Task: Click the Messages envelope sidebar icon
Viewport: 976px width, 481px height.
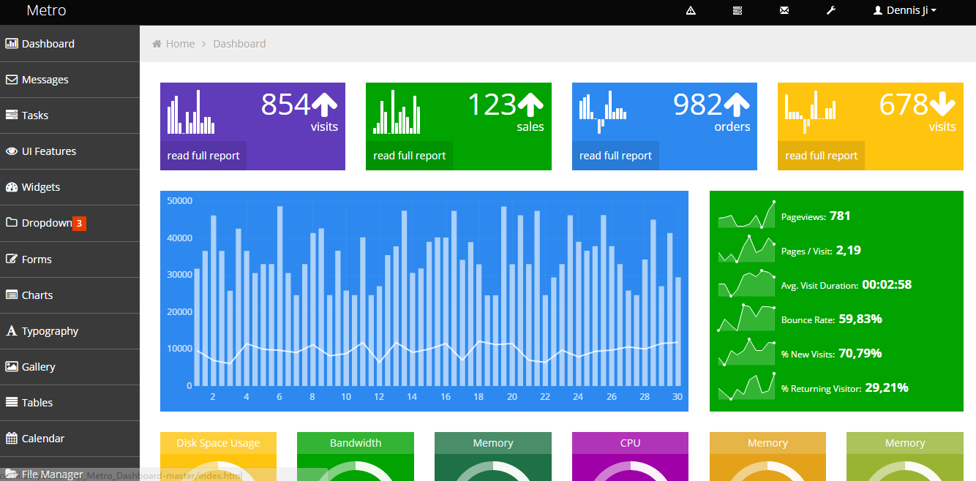Action: pyautogui.click(x=12, y=79)
